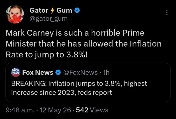Open the three-dot more options menu
The width and height of the screenshot is (176, 119).
167,12
